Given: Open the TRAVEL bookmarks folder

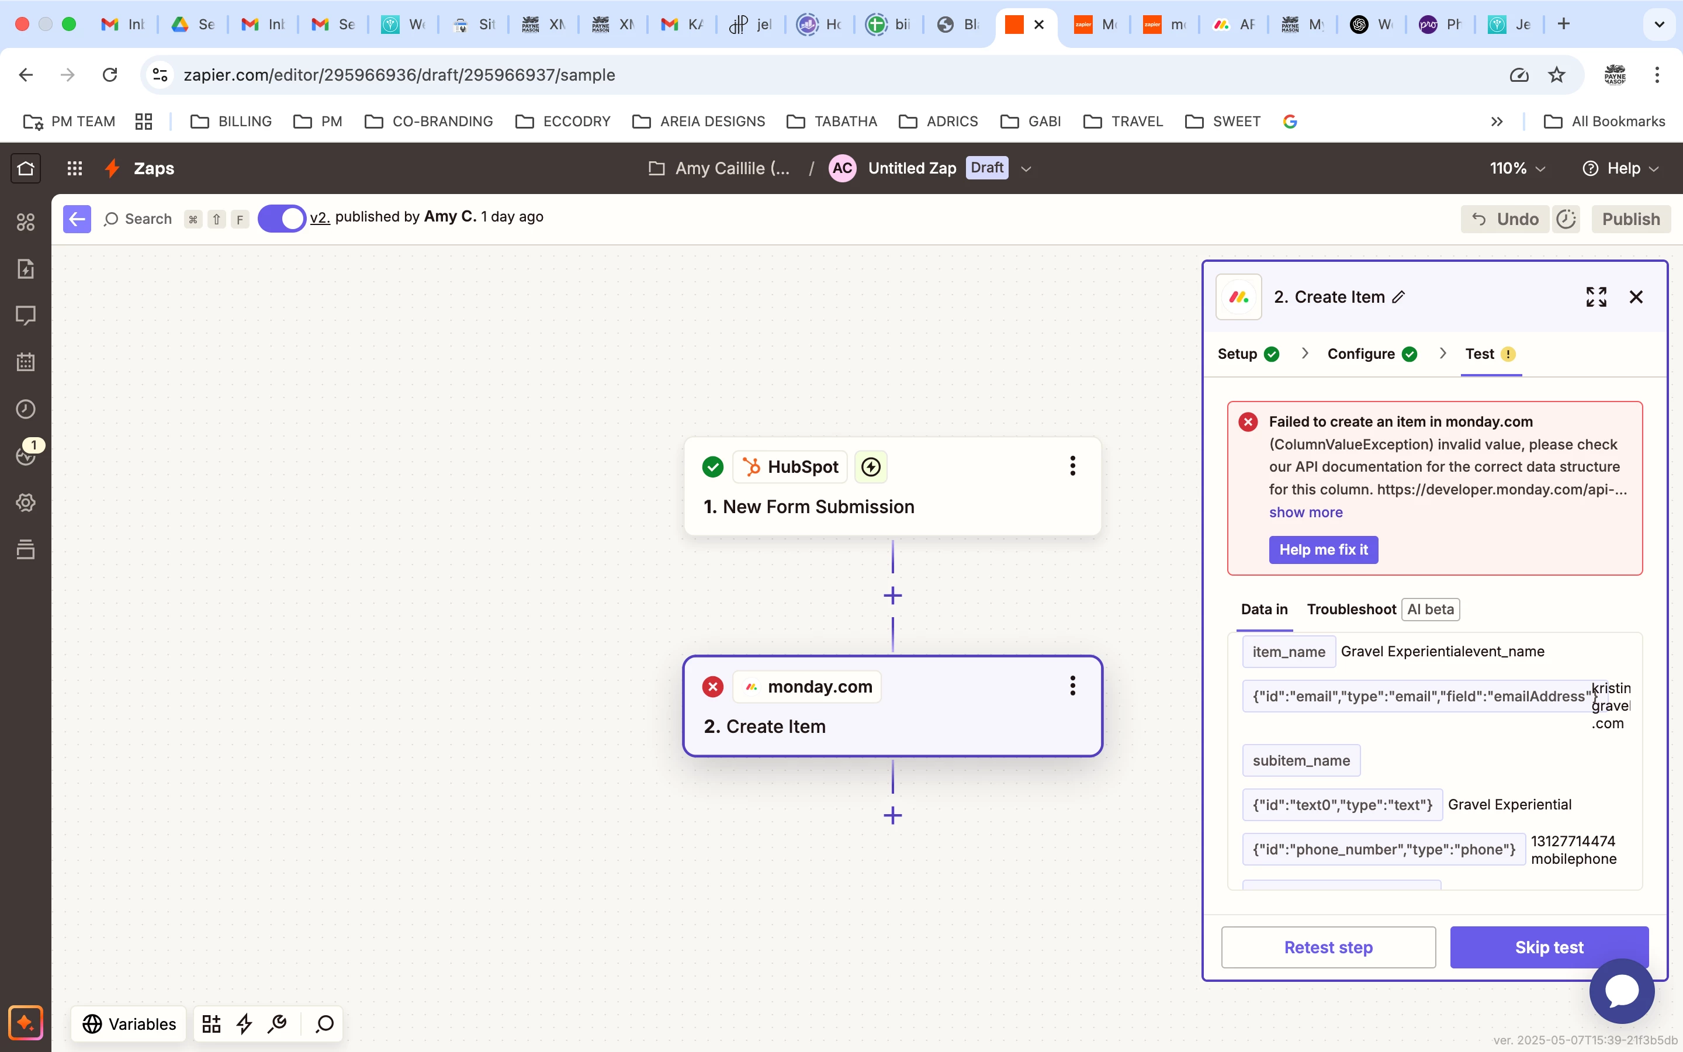Looking at the screenshot, I should [x=1123, y=122].
